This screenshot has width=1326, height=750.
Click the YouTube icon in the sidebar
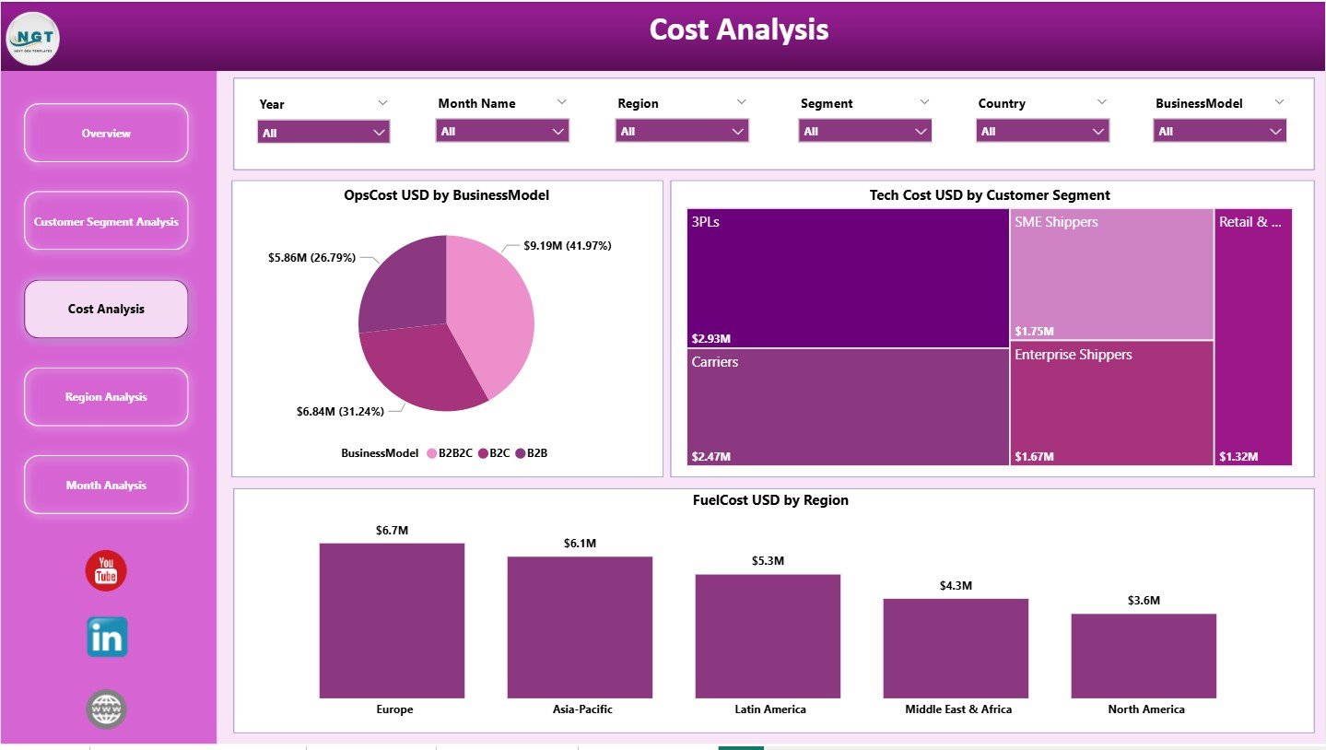pos(105,570)
